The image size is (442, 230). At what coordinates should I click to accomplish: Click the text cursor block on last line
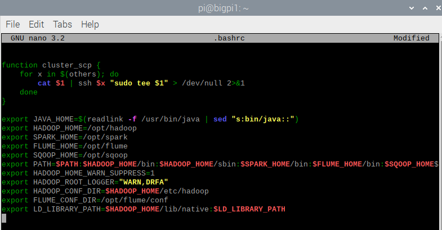(4, 218)
